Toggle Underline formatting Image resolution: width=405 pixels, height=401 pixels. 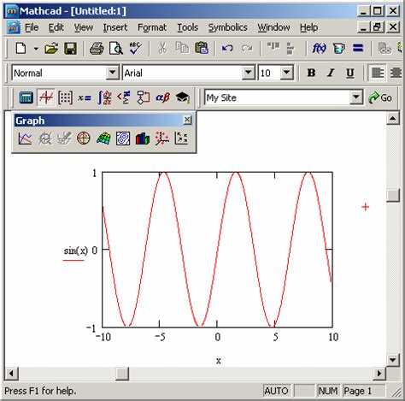(x=350, y=73)
